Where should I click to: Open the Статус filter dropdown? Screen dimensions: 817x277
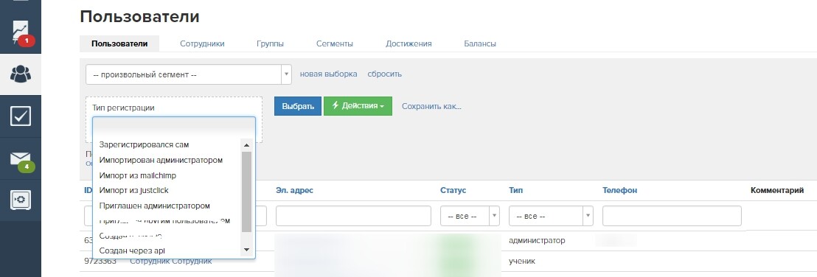[x=470, y=216]
